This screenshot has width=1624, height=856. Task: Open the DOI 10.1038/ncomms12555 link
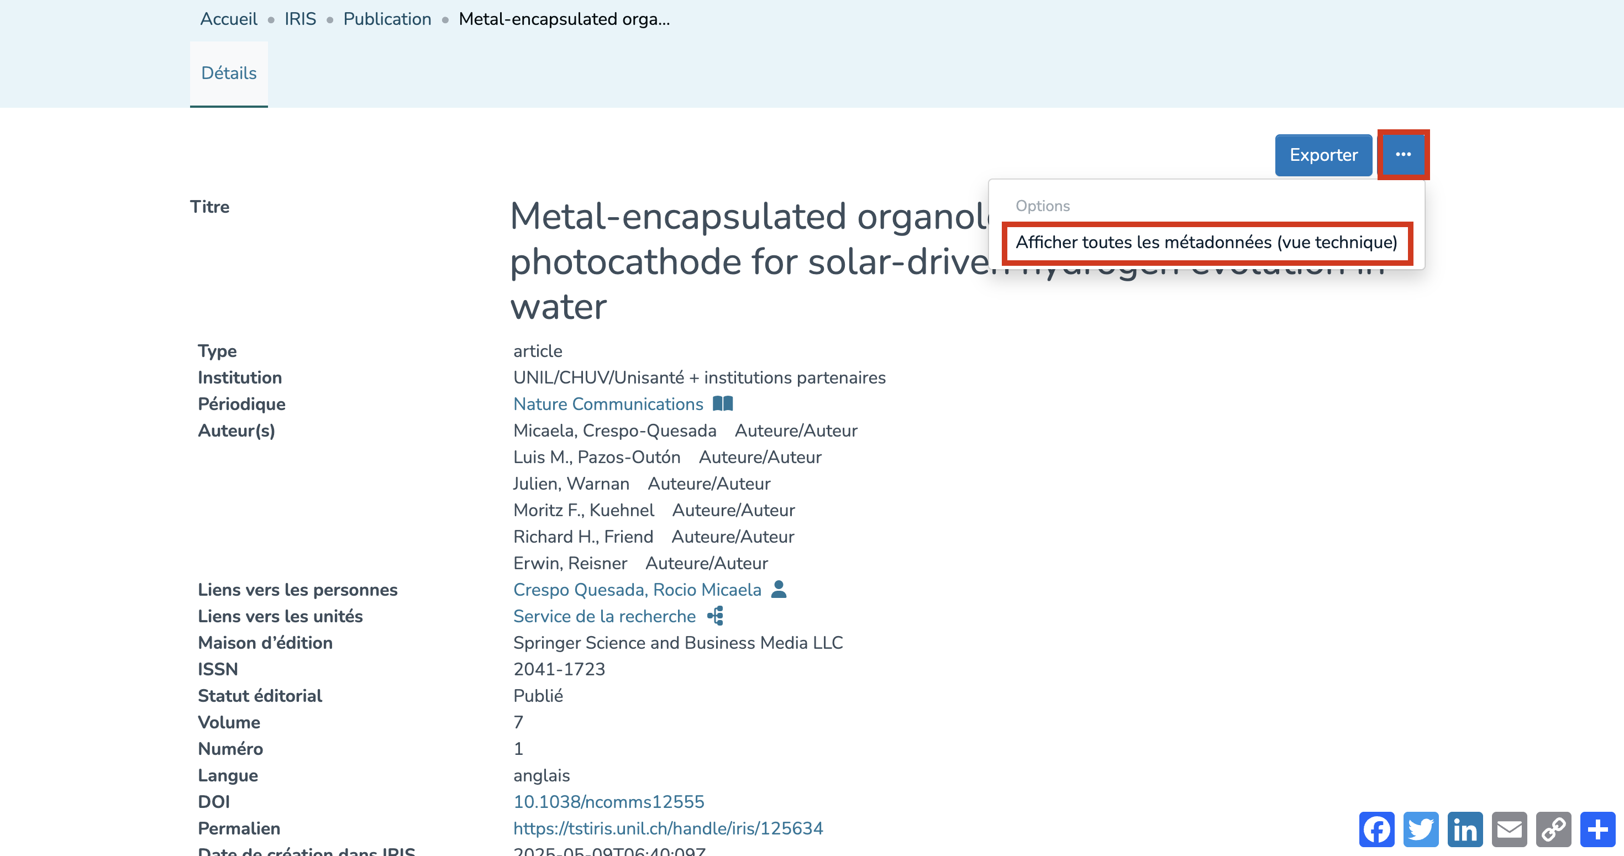[608, 801]
